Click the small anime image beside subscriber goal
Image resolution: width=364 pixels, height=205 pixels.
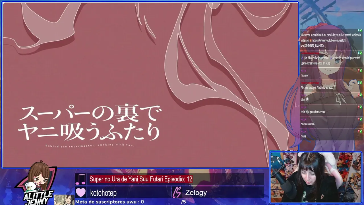pyautogui.click(x=64, y=200)
